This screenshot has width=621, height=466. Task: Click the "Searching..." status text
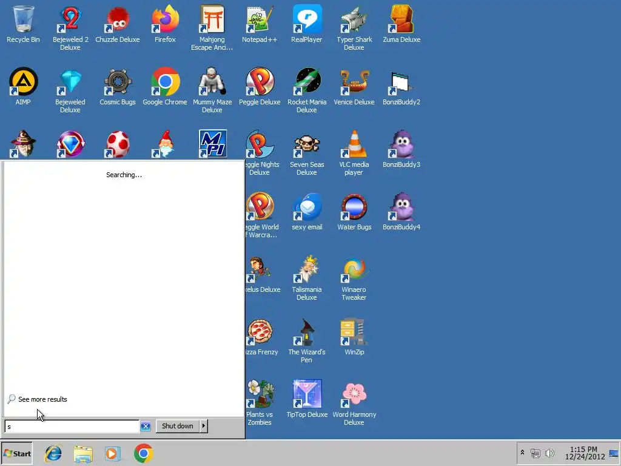[x=124, y=175]
